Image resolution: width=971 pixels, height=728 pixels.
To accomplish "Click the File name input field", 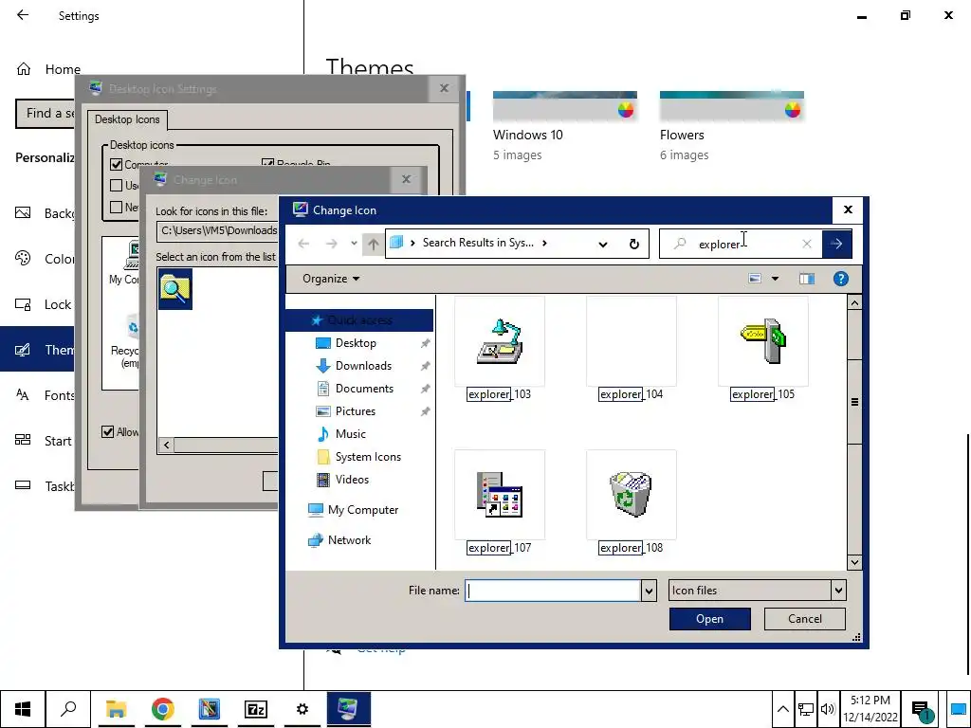I will (x=553, y=591).
